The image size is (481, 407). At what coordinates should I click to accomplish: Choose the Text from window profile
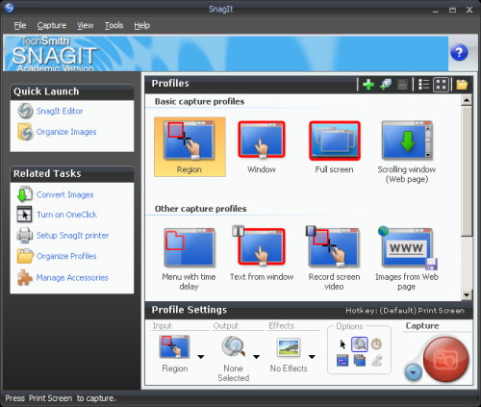pos(262,253)
